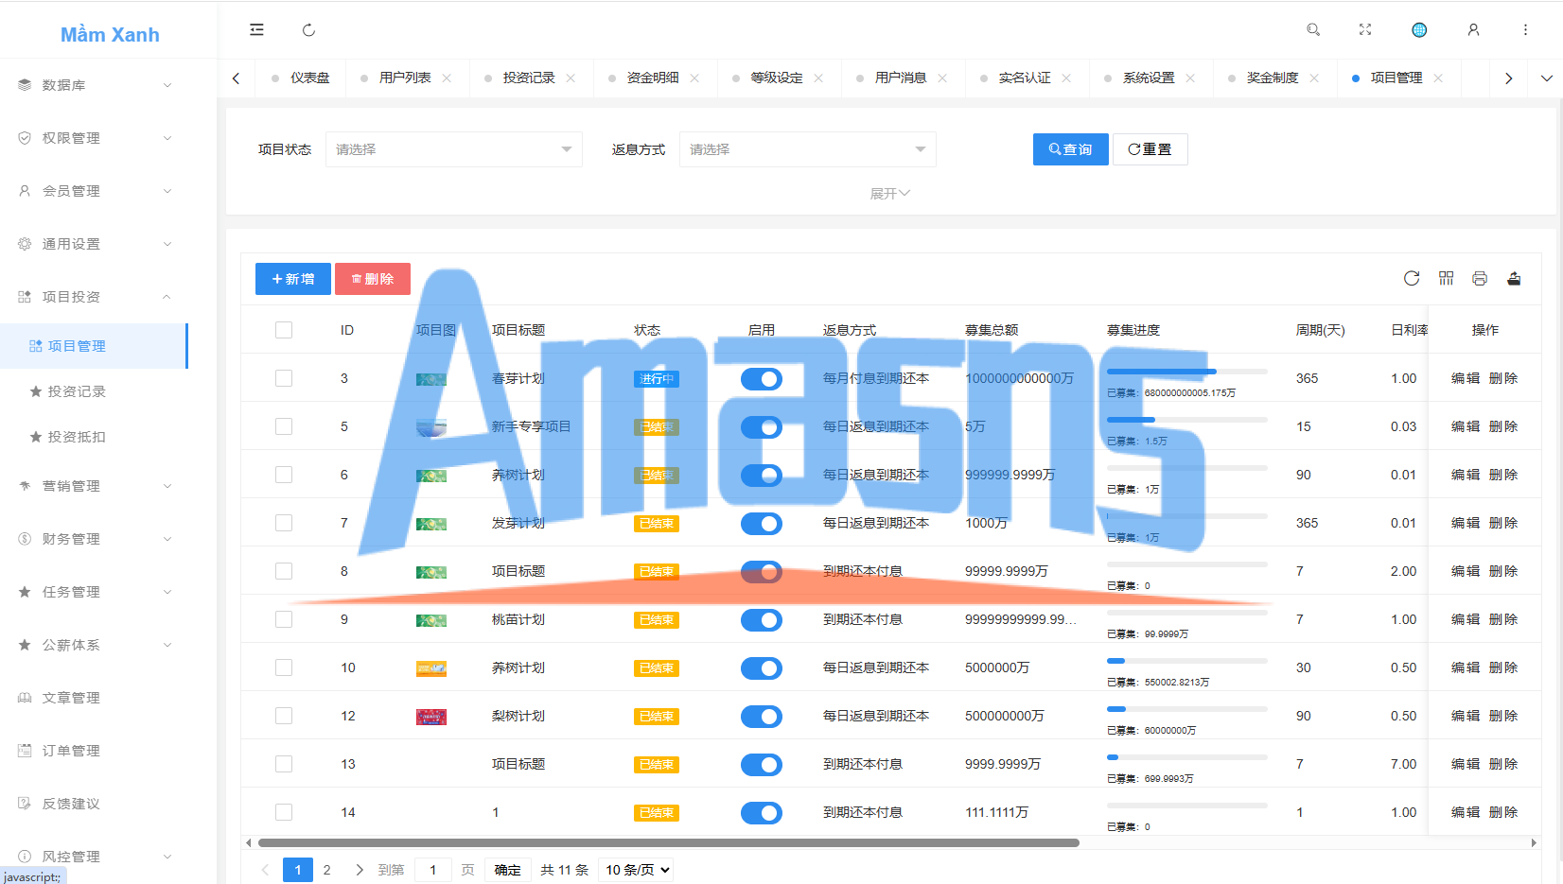
Task: Open the search icon in header
Action: (x=1313, y=29)
